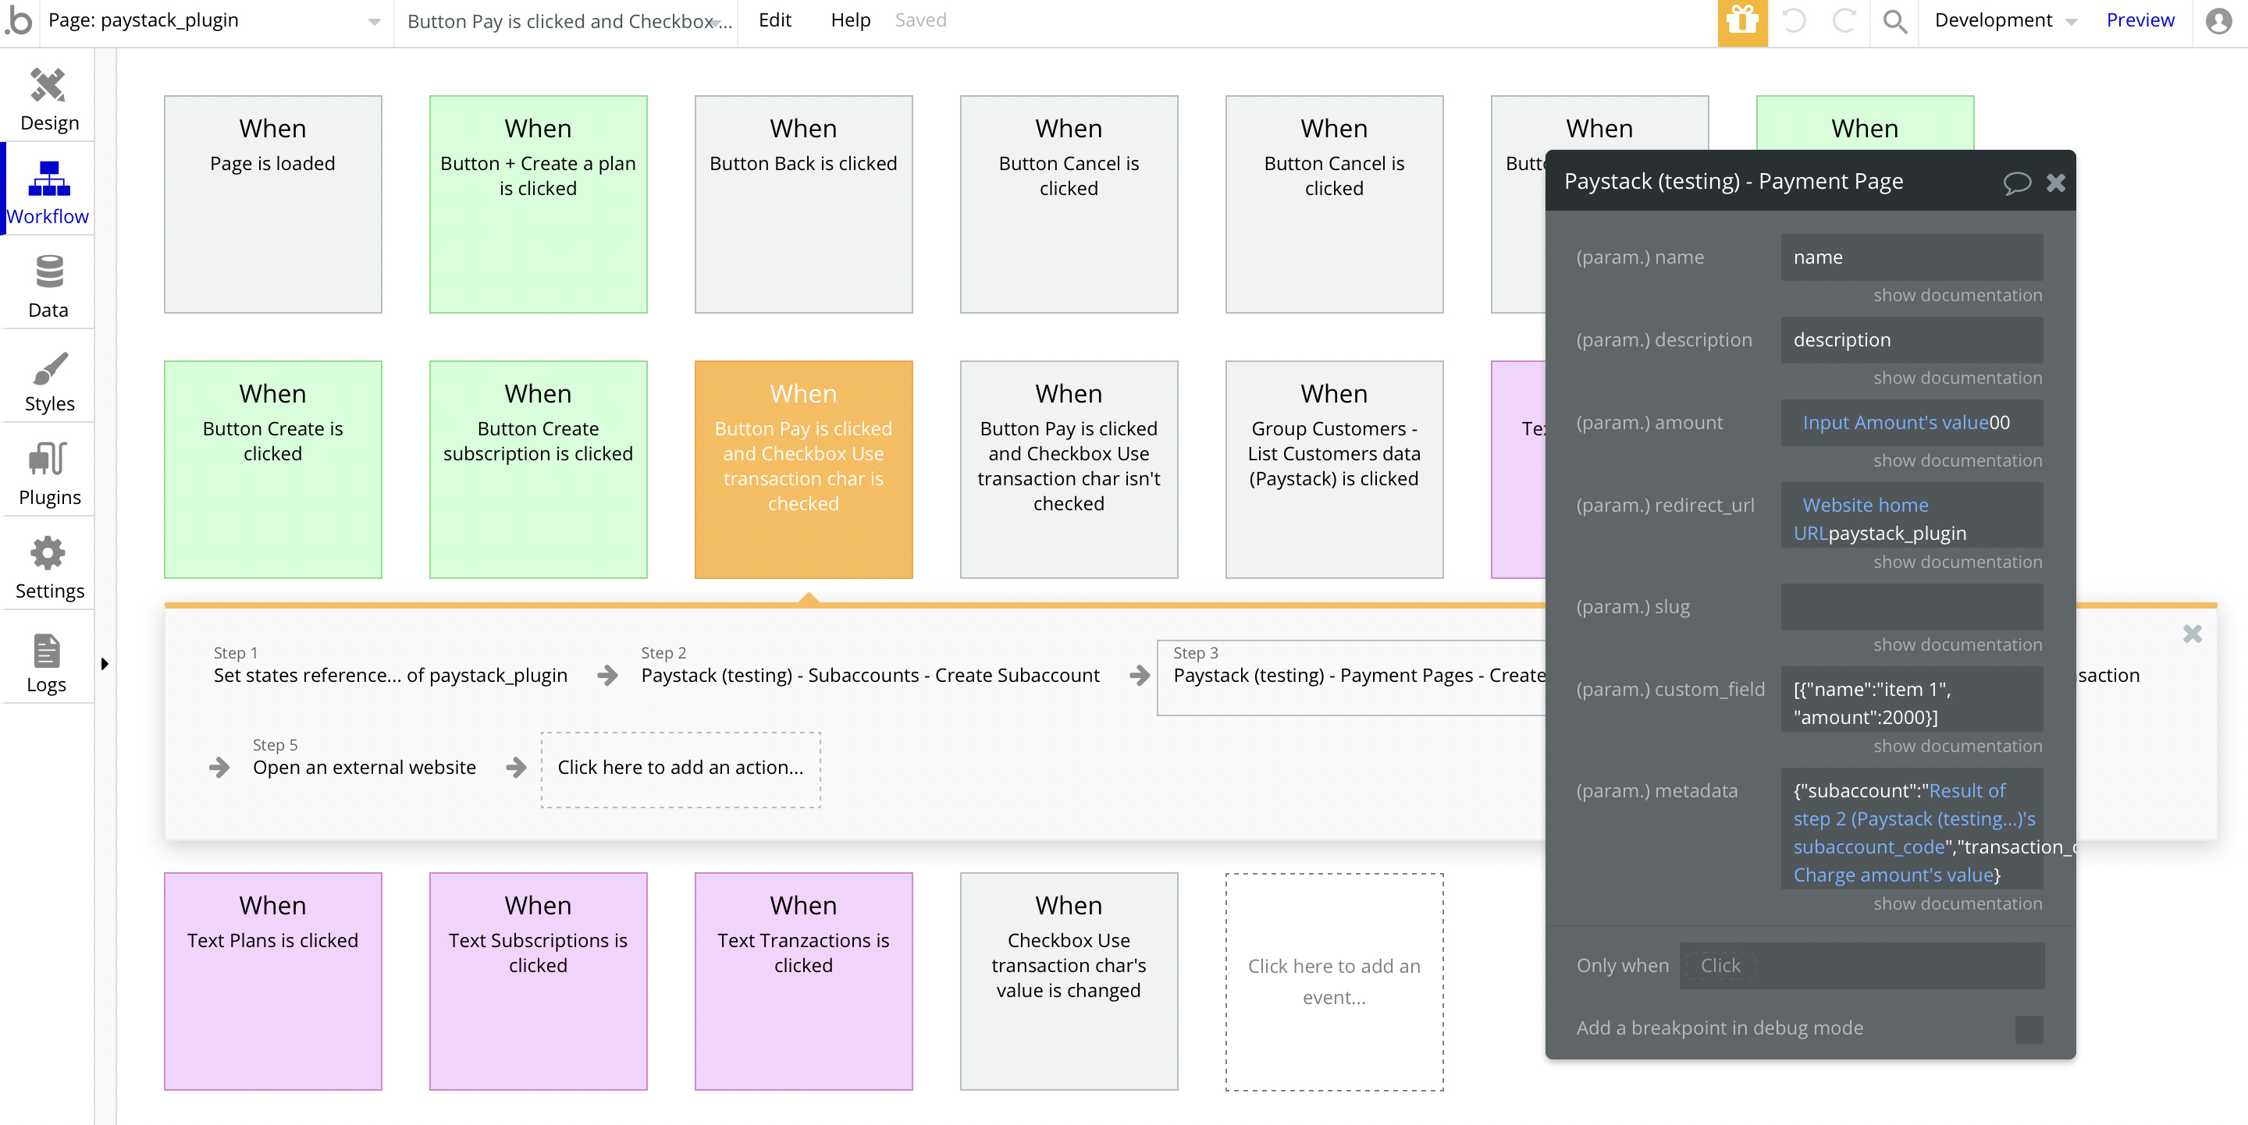
Task: Open the Help menu
Action: [850, 20]
